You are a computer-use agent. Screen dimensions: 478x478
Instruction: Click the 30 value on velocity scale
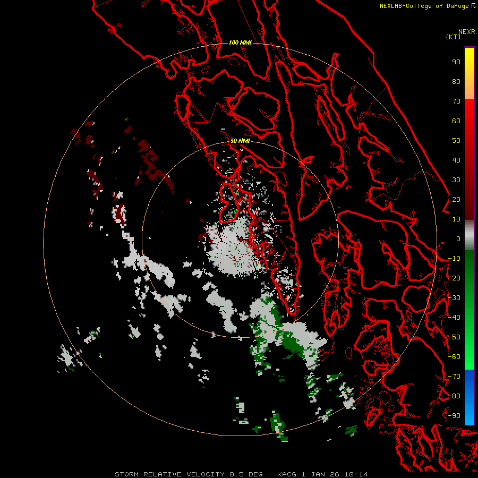(x=456, y=180)
